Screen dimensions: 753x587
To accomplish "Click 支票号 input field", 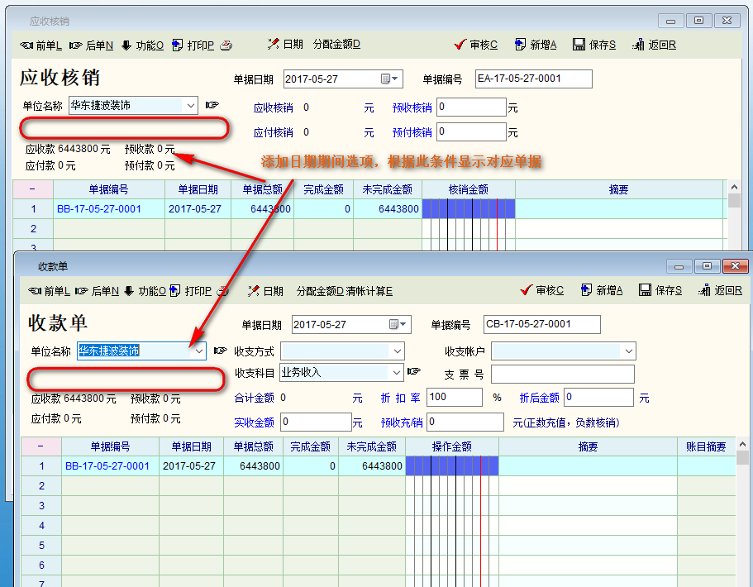I will click(x=562, y=375).
